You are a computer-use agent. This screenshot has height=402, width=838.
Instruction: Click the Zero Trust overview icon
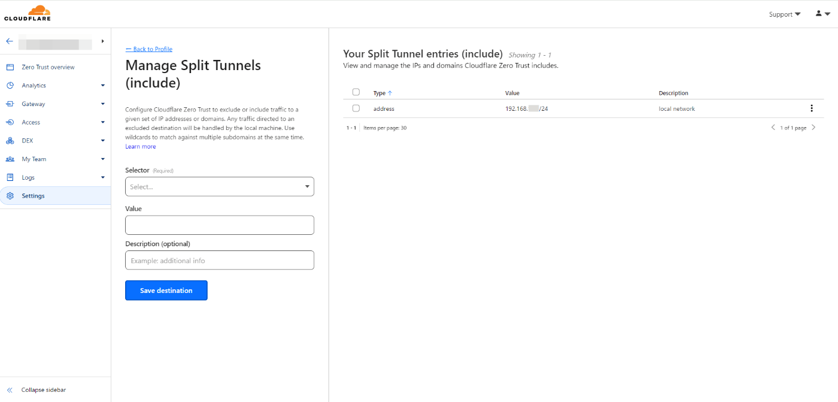(x=10, y=67)
